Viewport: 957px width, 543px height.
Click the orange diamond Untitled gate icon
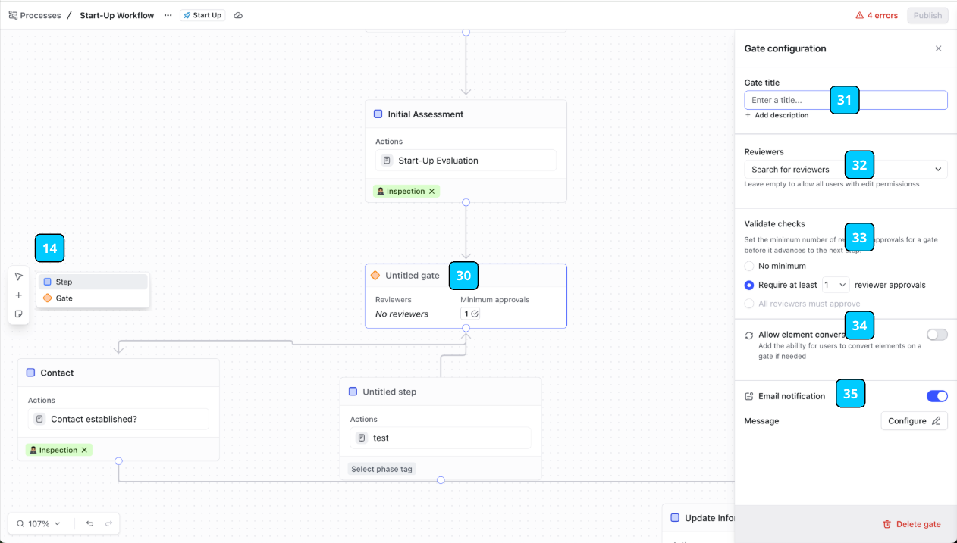click(x=375, y=276)
